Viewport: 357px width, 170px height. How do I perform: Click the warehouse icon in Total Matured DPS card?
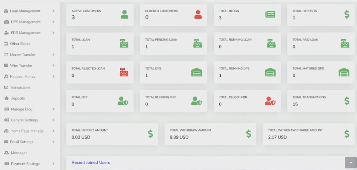[x=344, y=72]
